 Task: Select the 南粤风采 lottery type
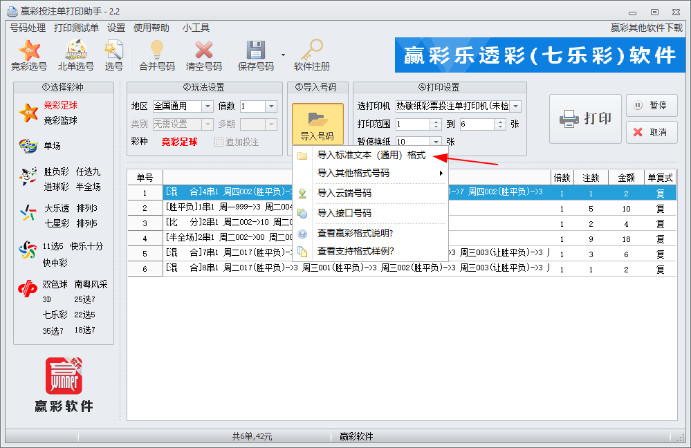91,284
